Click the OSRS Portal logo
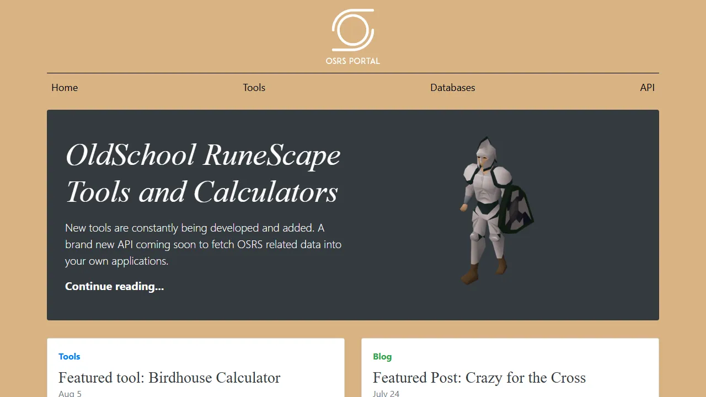Screen dimensions: 706x397 pyautogui.click(x=352, y=36)
